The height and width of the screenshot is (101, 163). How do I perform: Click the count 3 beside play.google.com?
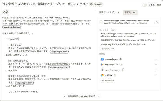(x=121, y=64)
